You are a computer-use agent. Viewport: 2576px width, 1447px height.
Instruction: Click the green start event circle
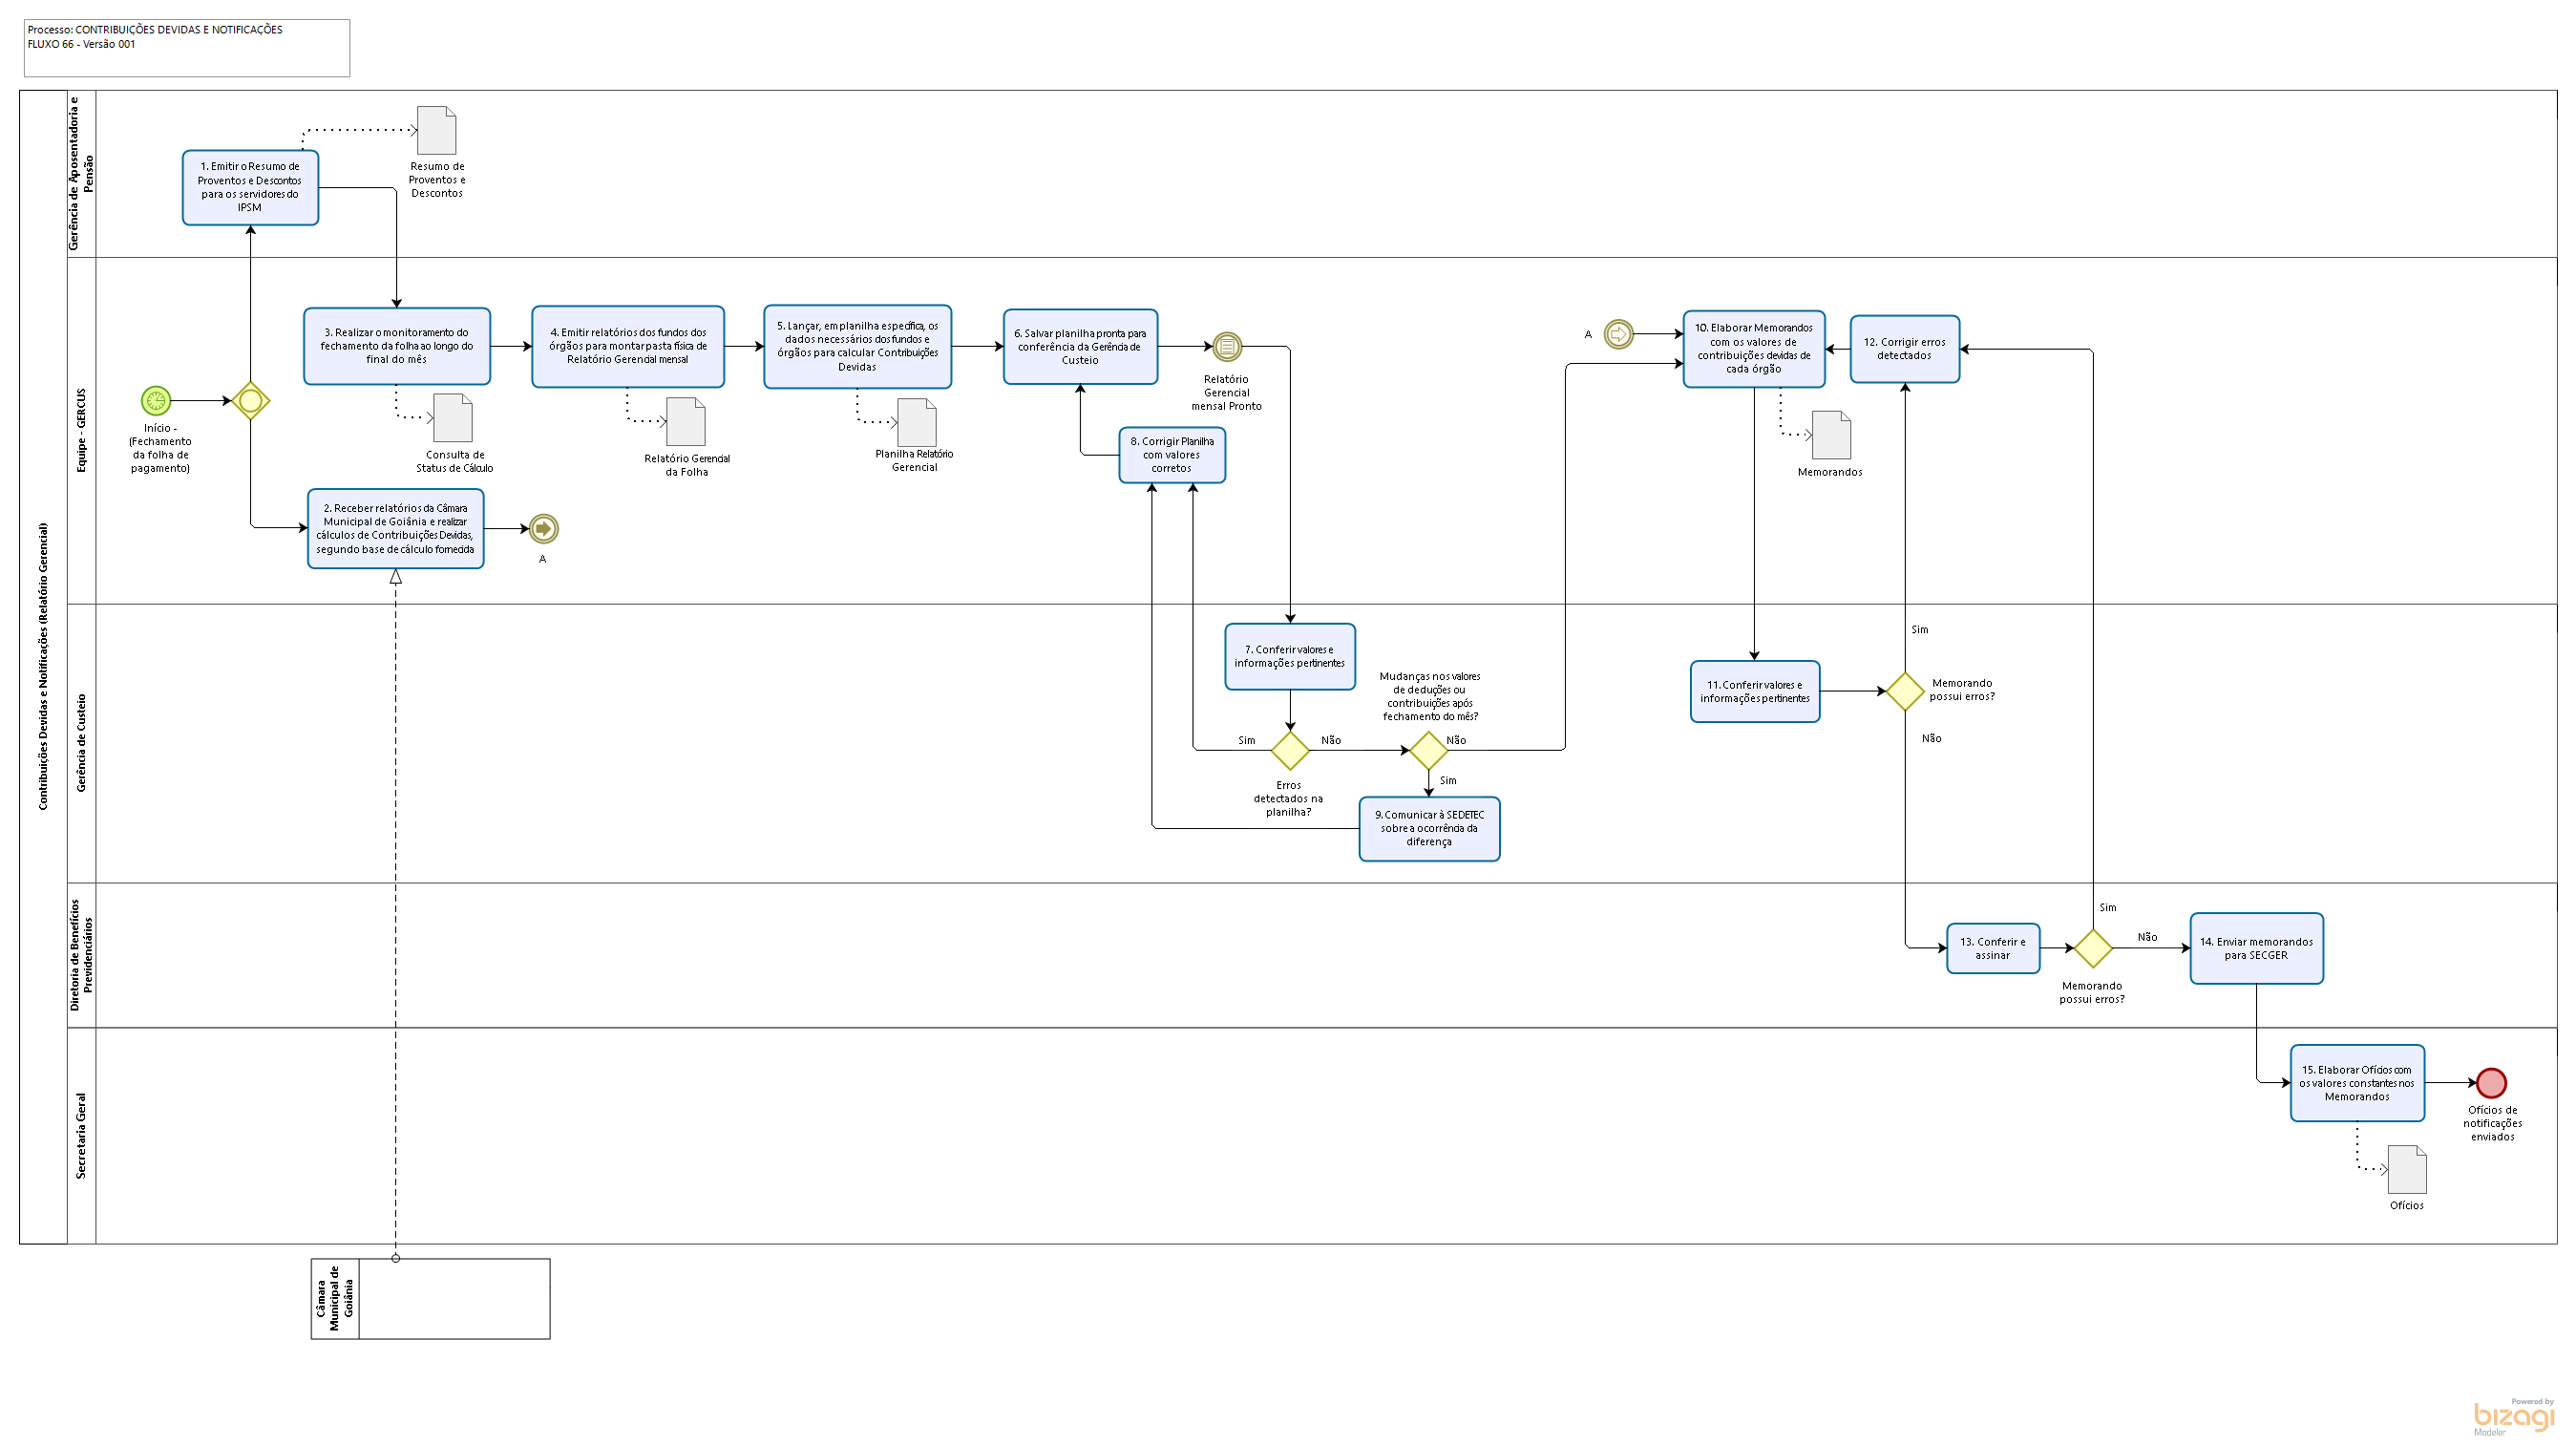156,401
